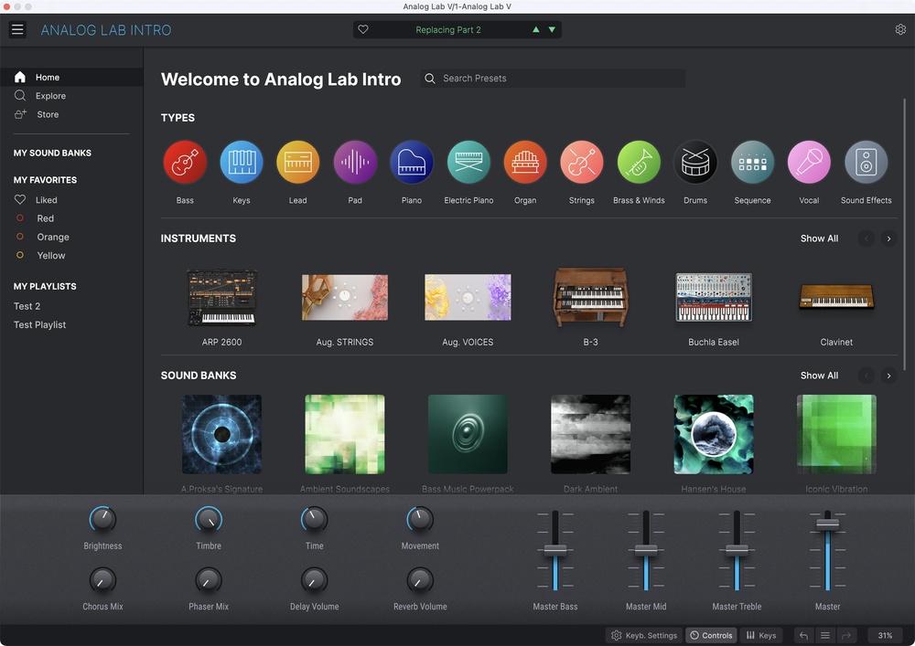Choose the Drums type icon
This screenshot has height=646, width=915.
695,163
